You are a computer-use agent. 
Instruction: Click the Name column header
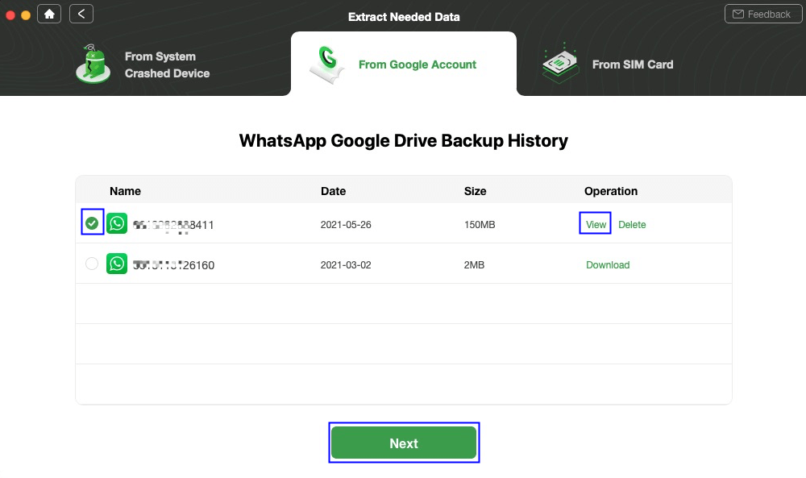pos(125,190)
